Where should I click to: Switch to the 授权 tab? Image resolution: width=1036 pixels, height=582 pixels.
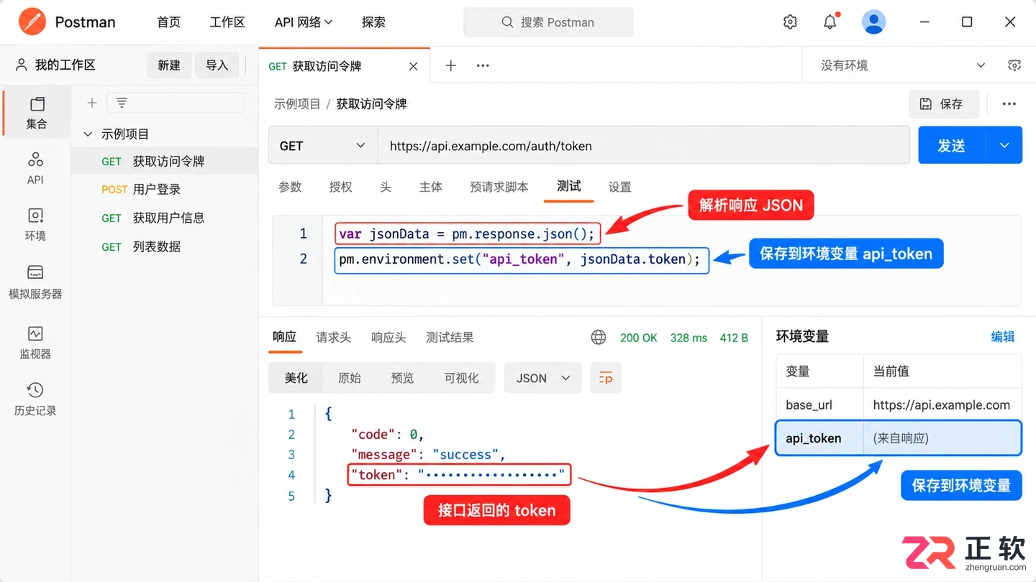tap(340, 187)
